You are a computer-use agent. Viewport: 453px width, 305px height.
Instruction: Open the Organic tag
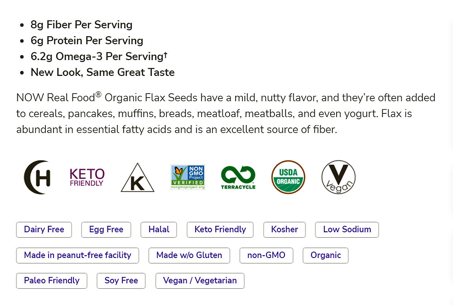[x=325, y=255]
